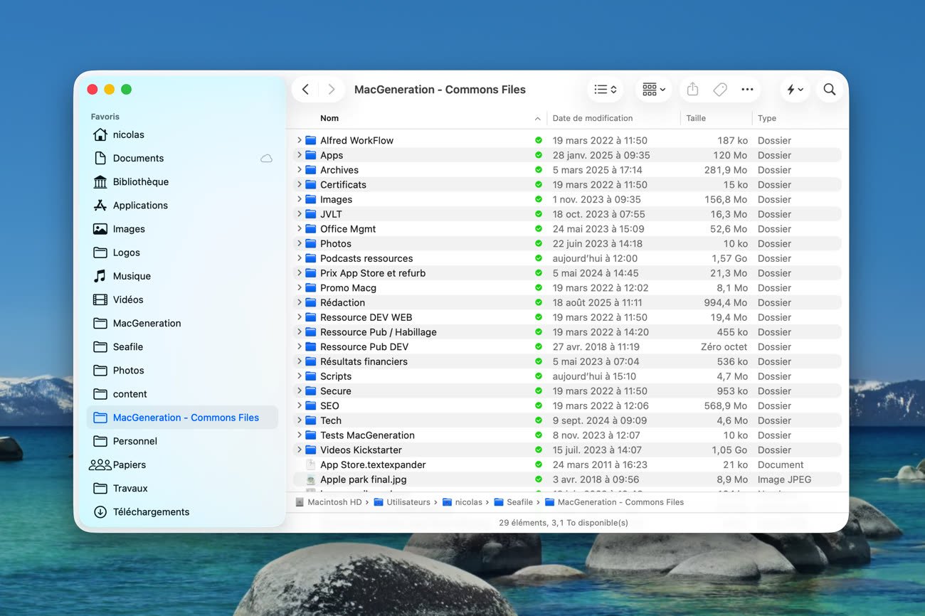Open the More actions ellipsis menu
This screenshot has width=925, height=616.
[747, 90]
